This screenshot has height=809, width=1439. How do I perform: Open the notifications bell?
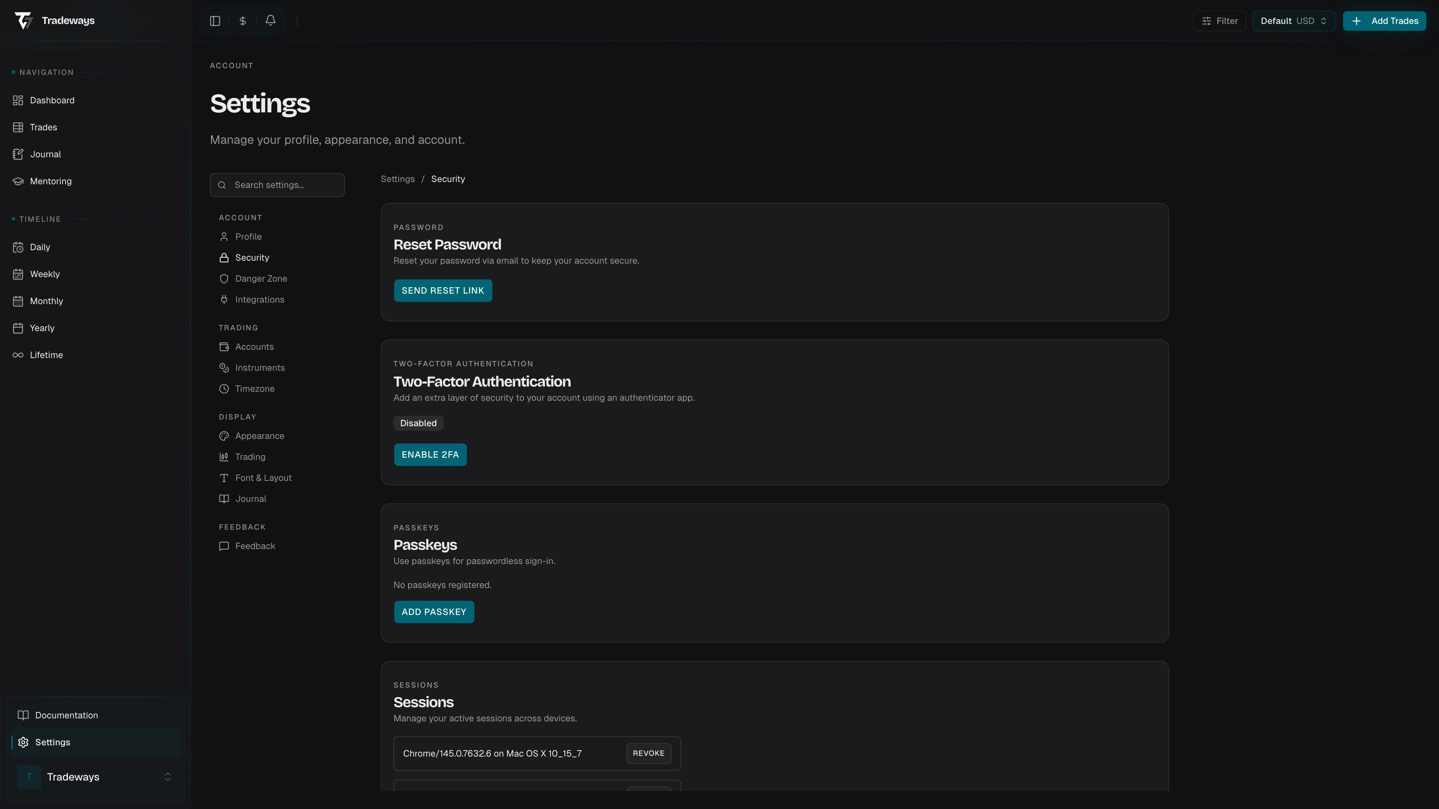tap(270, 20)
